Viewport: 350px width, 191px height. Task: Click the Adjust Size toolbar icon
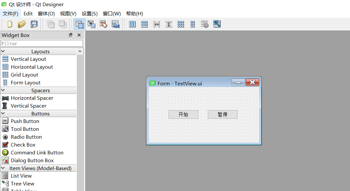pos(217,24)
